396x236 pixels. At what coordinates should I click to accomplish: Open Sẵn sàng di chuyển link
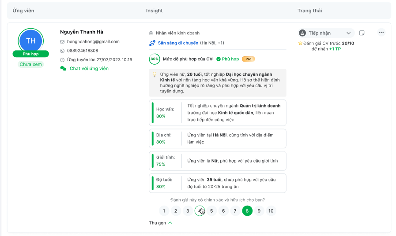pos(178,43)
